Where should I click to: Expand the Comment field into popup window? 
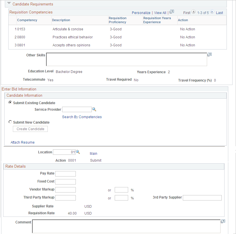click(x=223, y=221)
